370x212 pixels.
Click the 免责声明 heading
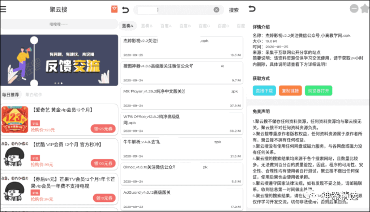261,111
